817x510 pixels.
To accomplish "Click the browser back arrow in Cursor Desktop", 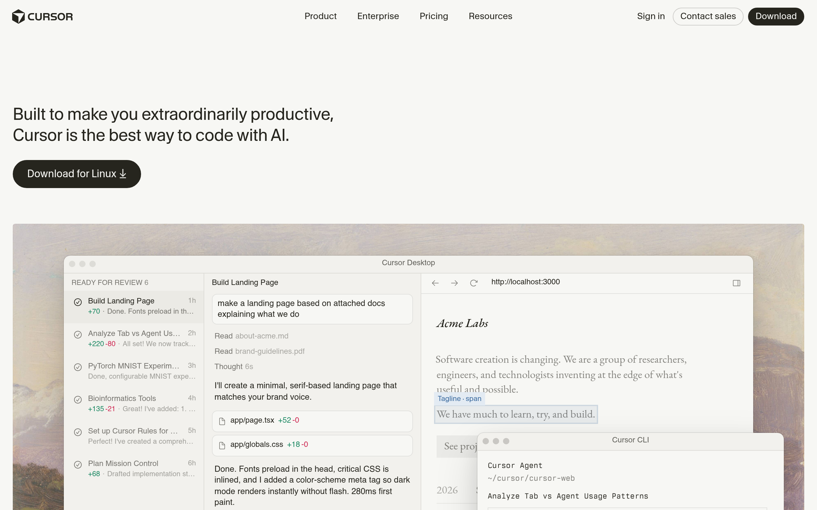I will 435,283.
